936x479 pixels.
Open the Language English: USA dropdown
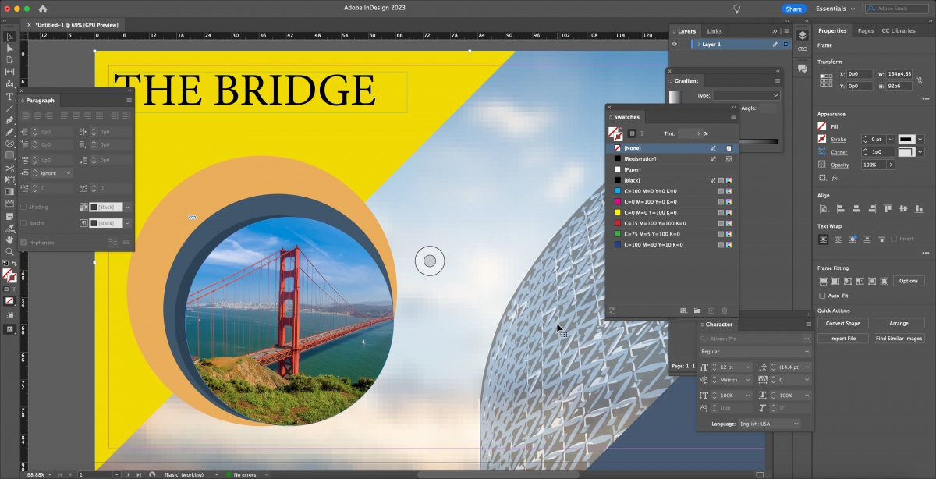[768, 424]
